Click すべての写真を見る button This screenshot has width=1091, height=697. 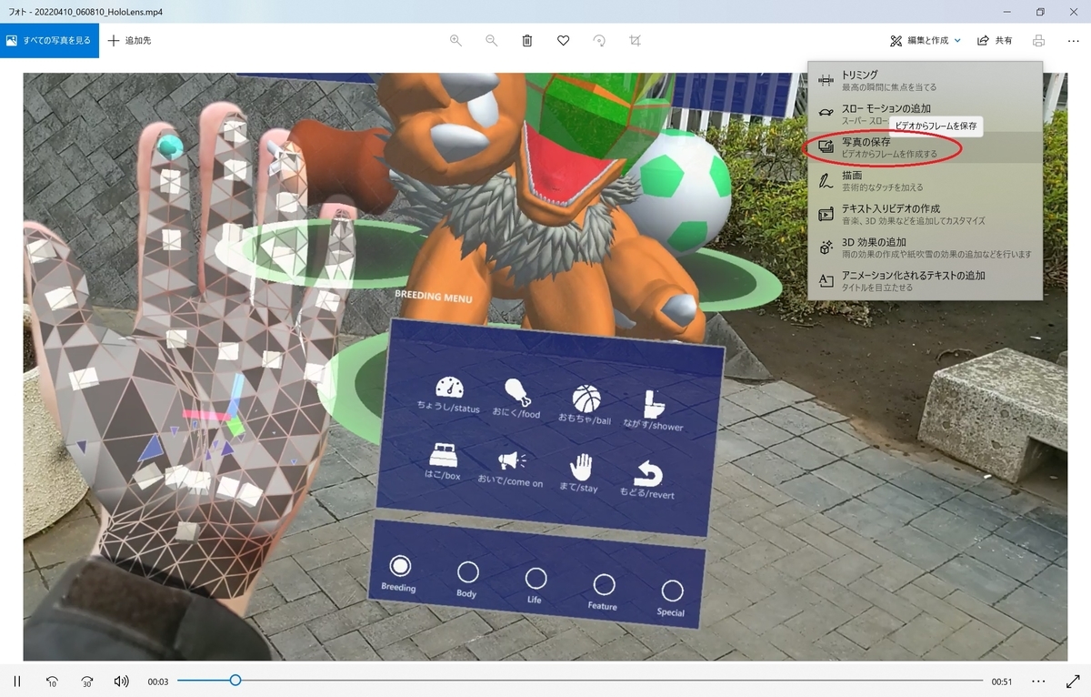click(x=49, y=41)
